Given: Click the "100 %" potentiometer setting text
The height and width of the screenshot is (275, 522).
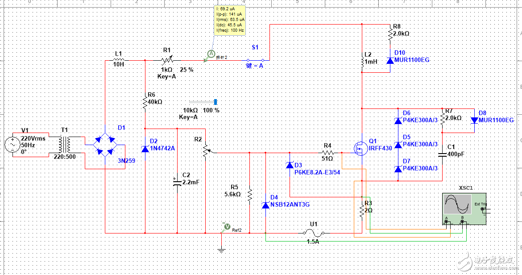Looking at the screenshot, I should [211, 110].
